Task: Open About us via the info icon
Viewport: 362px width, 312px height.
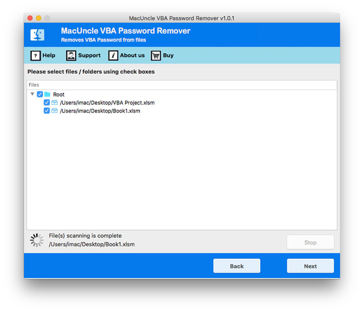Action: [x=113, y=55]
